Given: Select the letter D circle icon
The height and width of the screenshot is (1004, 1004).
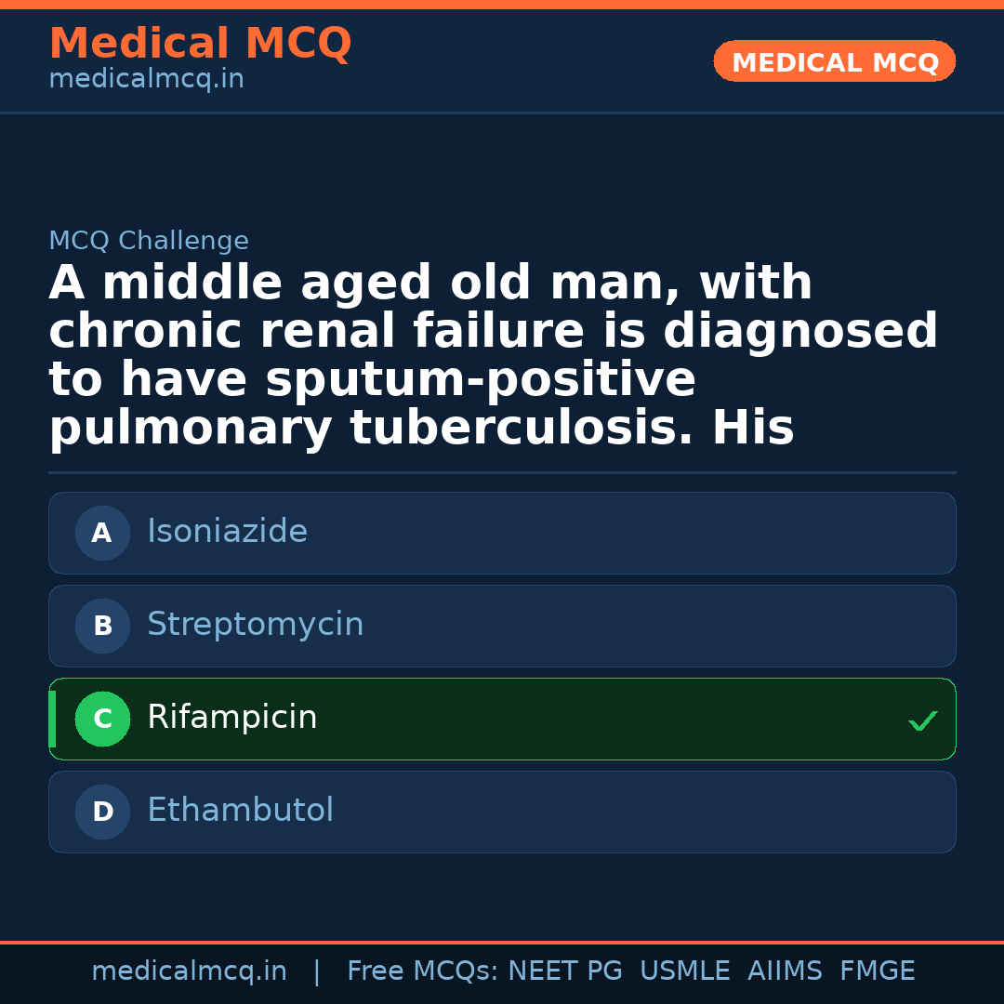Looking at the screenshot, I should click(102, 812).
